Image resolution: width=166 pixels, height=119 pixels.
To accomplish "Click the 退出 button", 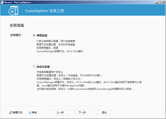I will click(104, 112).
